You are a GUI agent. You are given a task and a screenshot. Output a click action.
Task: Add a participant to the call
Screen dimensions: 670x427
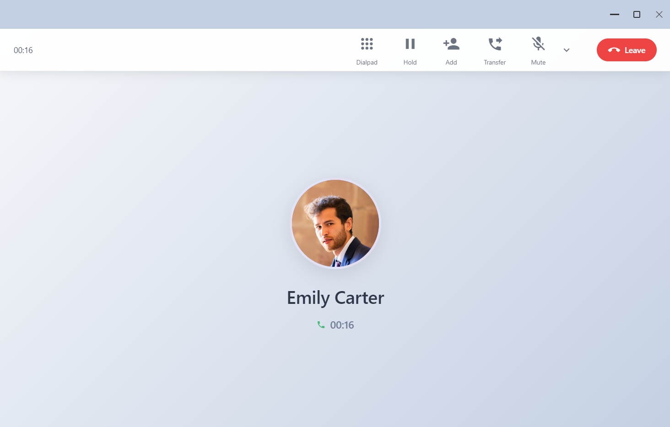451,50
